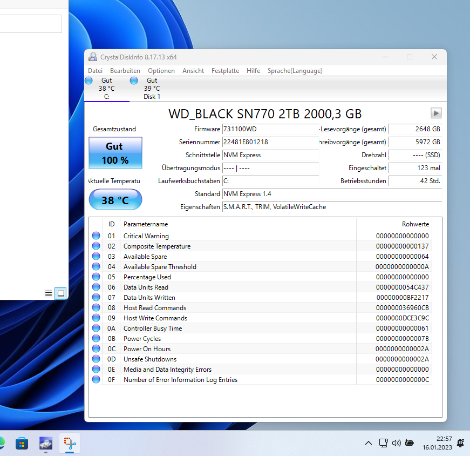Open Microsoft Store from the taskbar

[x=22, y=444]
